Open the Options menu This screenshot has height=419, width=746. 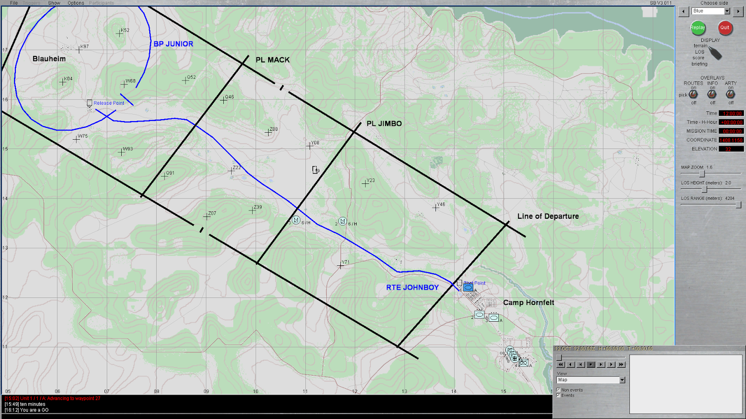[x=76, y=3]
